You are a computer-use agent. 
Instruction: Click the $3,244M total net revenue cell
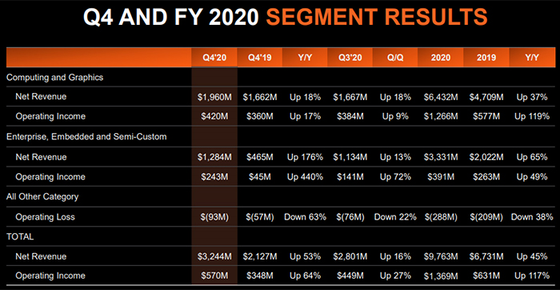214,256
